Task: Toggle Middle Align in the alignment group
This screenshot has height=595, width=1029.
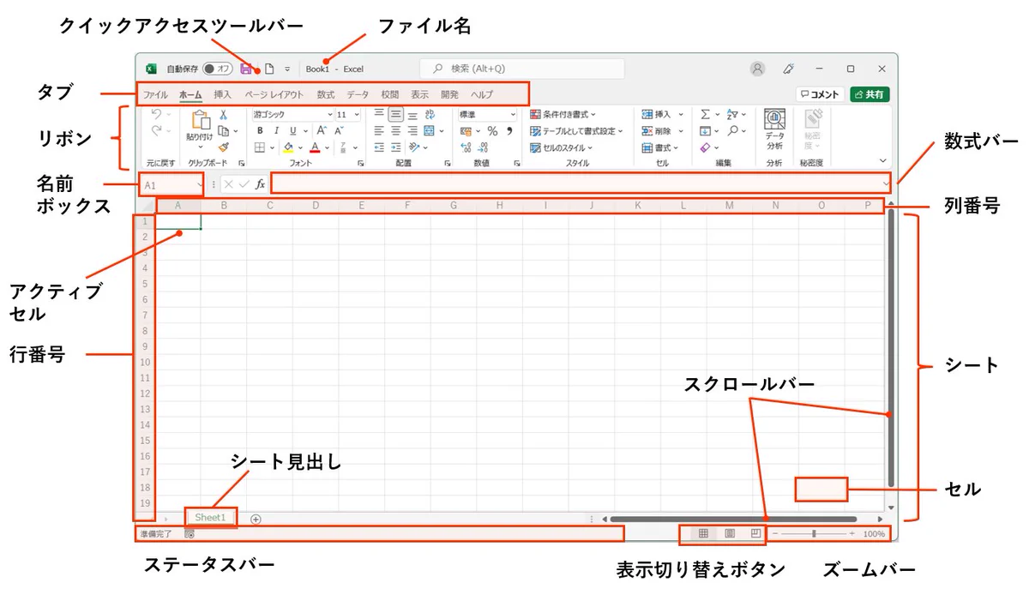Action: tap(395, 114)
